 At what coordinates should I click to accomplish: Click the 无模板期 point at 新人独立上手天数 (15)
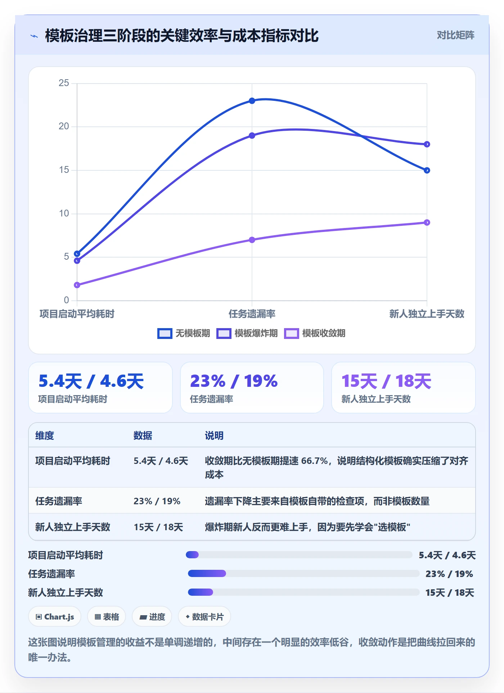click(x=427, y=170)
